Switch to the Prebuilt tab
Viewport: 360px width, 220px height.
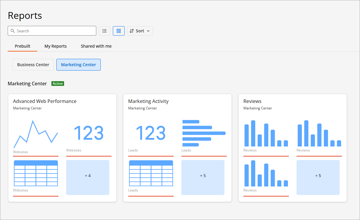pyautogui.click(x=22, y=46)
